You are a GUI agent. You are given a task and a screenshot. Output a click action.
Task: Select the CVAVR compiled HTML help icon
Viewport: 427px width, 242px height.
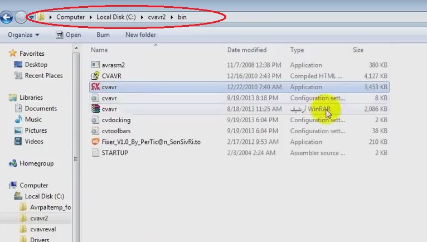click(95, 76)
